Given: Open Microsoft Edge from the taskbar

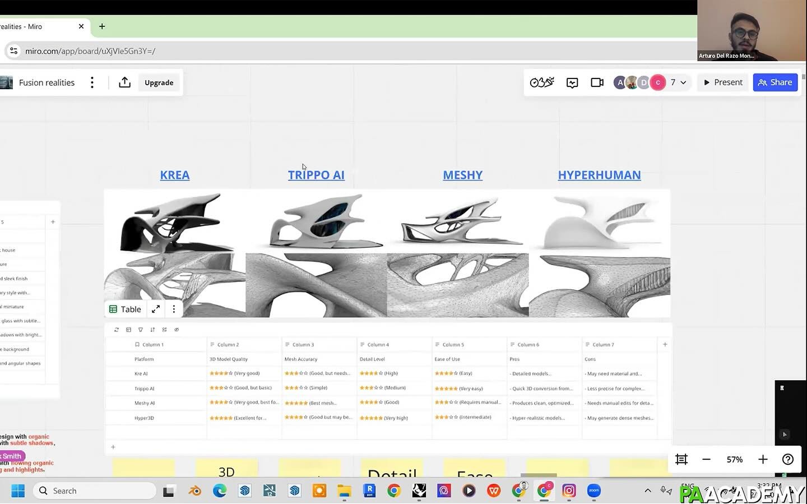Looking at the screenshot, I should tap(220, 491).
